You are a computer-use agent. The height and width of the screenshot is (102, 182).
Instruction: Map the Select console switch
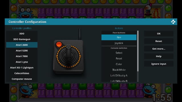point(119,53)
